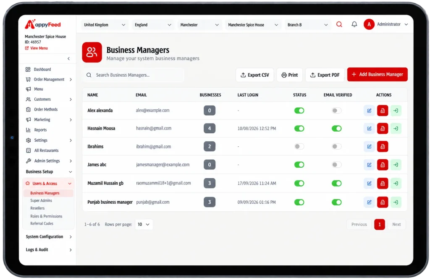
Task: Log in as Hasnain Moosa
Action: [x=396, y=128]
